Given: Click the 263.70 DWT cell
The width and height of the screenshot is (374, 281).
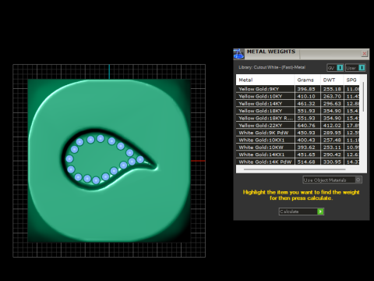Looking at the screenshot, I should 332,96.
